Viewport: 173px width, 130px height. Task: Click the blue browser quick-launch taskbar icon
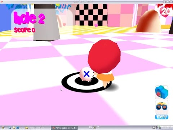point(18,127)
